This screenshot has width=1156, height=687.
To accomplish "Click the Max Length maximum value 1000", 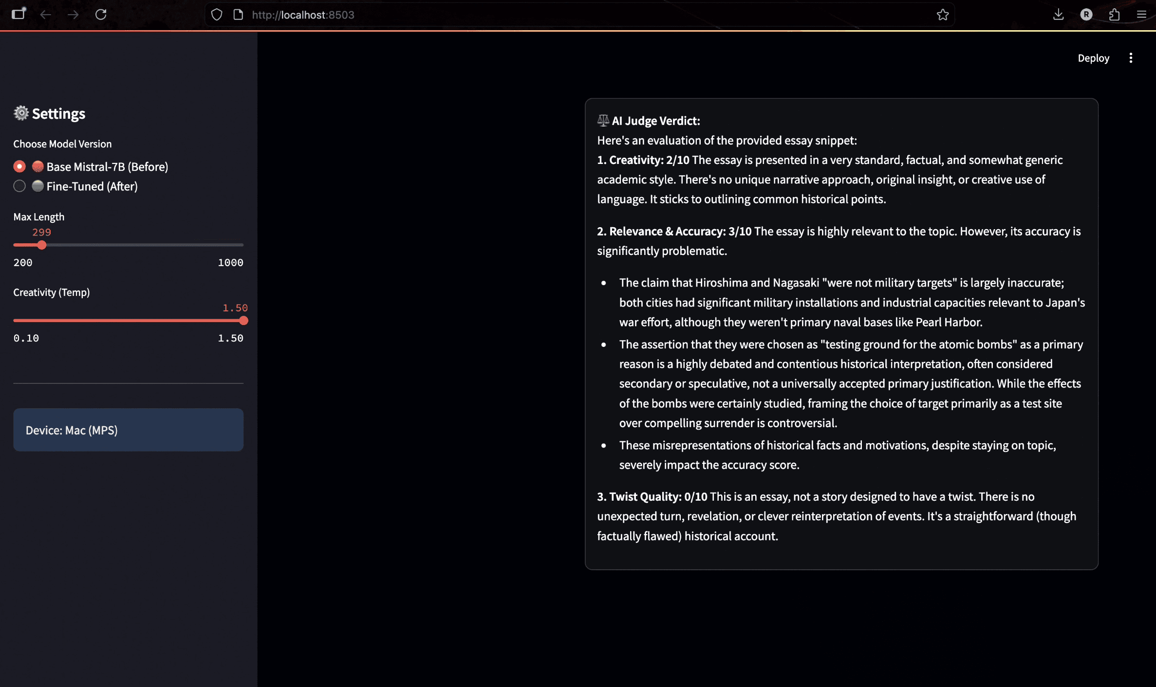I will 230,262.
